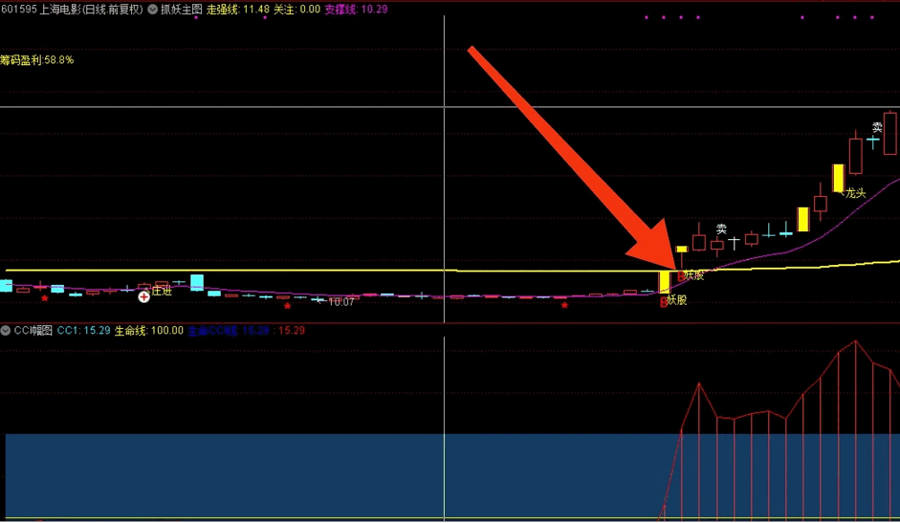The height and width of the screenshot is (523, 900).
Task: Open the dropdown arrow beside CC神图
Action: 6,331
